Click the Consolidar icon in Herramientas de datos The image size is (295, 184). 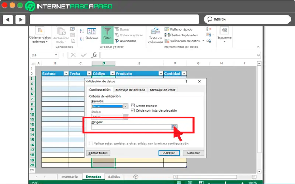(x=209, y=29)
